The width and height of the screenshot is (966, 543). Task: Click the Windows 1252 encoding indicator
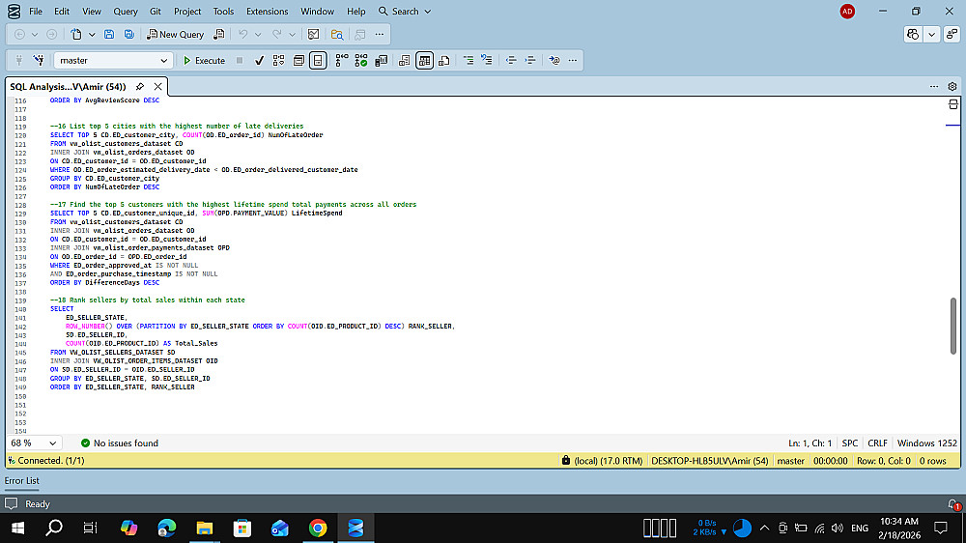927,443
